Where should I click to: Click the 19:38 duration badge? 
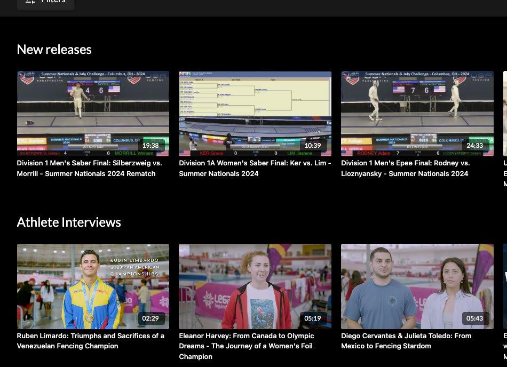(150, 146)
